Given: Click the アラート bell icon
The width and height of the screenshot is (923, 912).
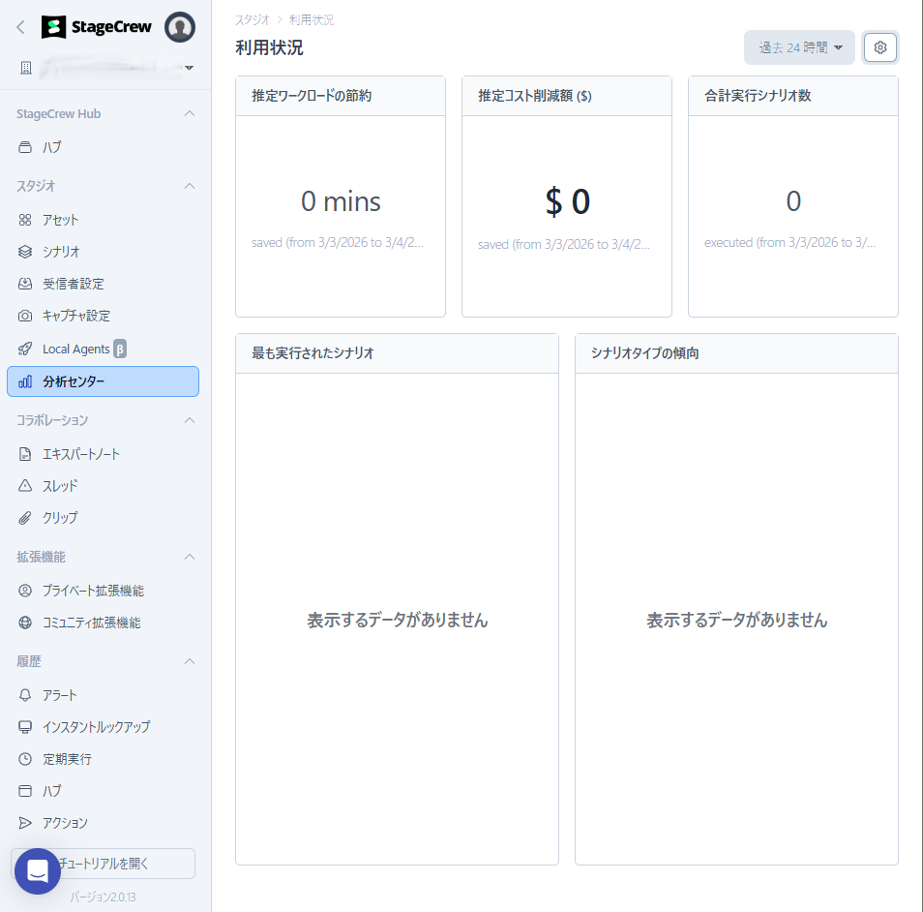Looking at the screenshot, I should 25,695.
